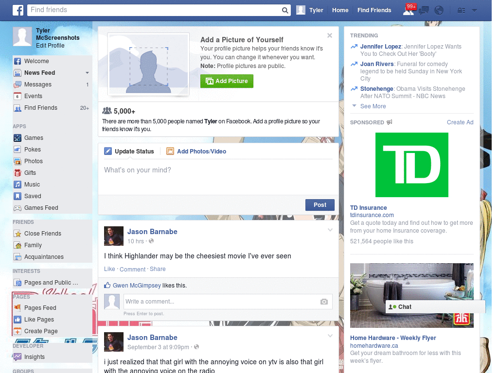Click the Welcome sidebar icon
The image size is (498, 373).
point(18,61)
